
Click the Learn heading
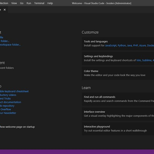click(86, 88)
